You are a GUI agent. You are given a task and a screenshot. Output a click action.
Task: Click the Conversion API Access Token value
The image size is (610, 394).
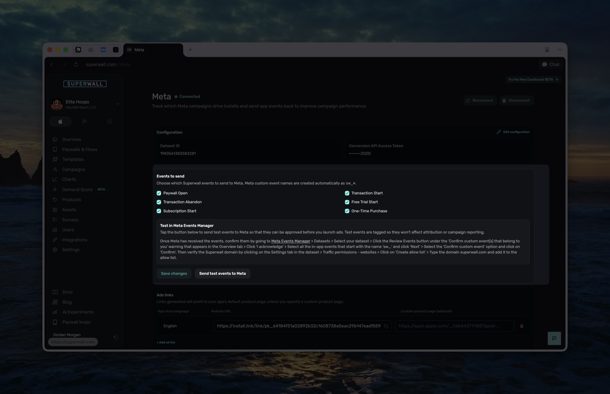pyautogui.click(x=360, y=154)
